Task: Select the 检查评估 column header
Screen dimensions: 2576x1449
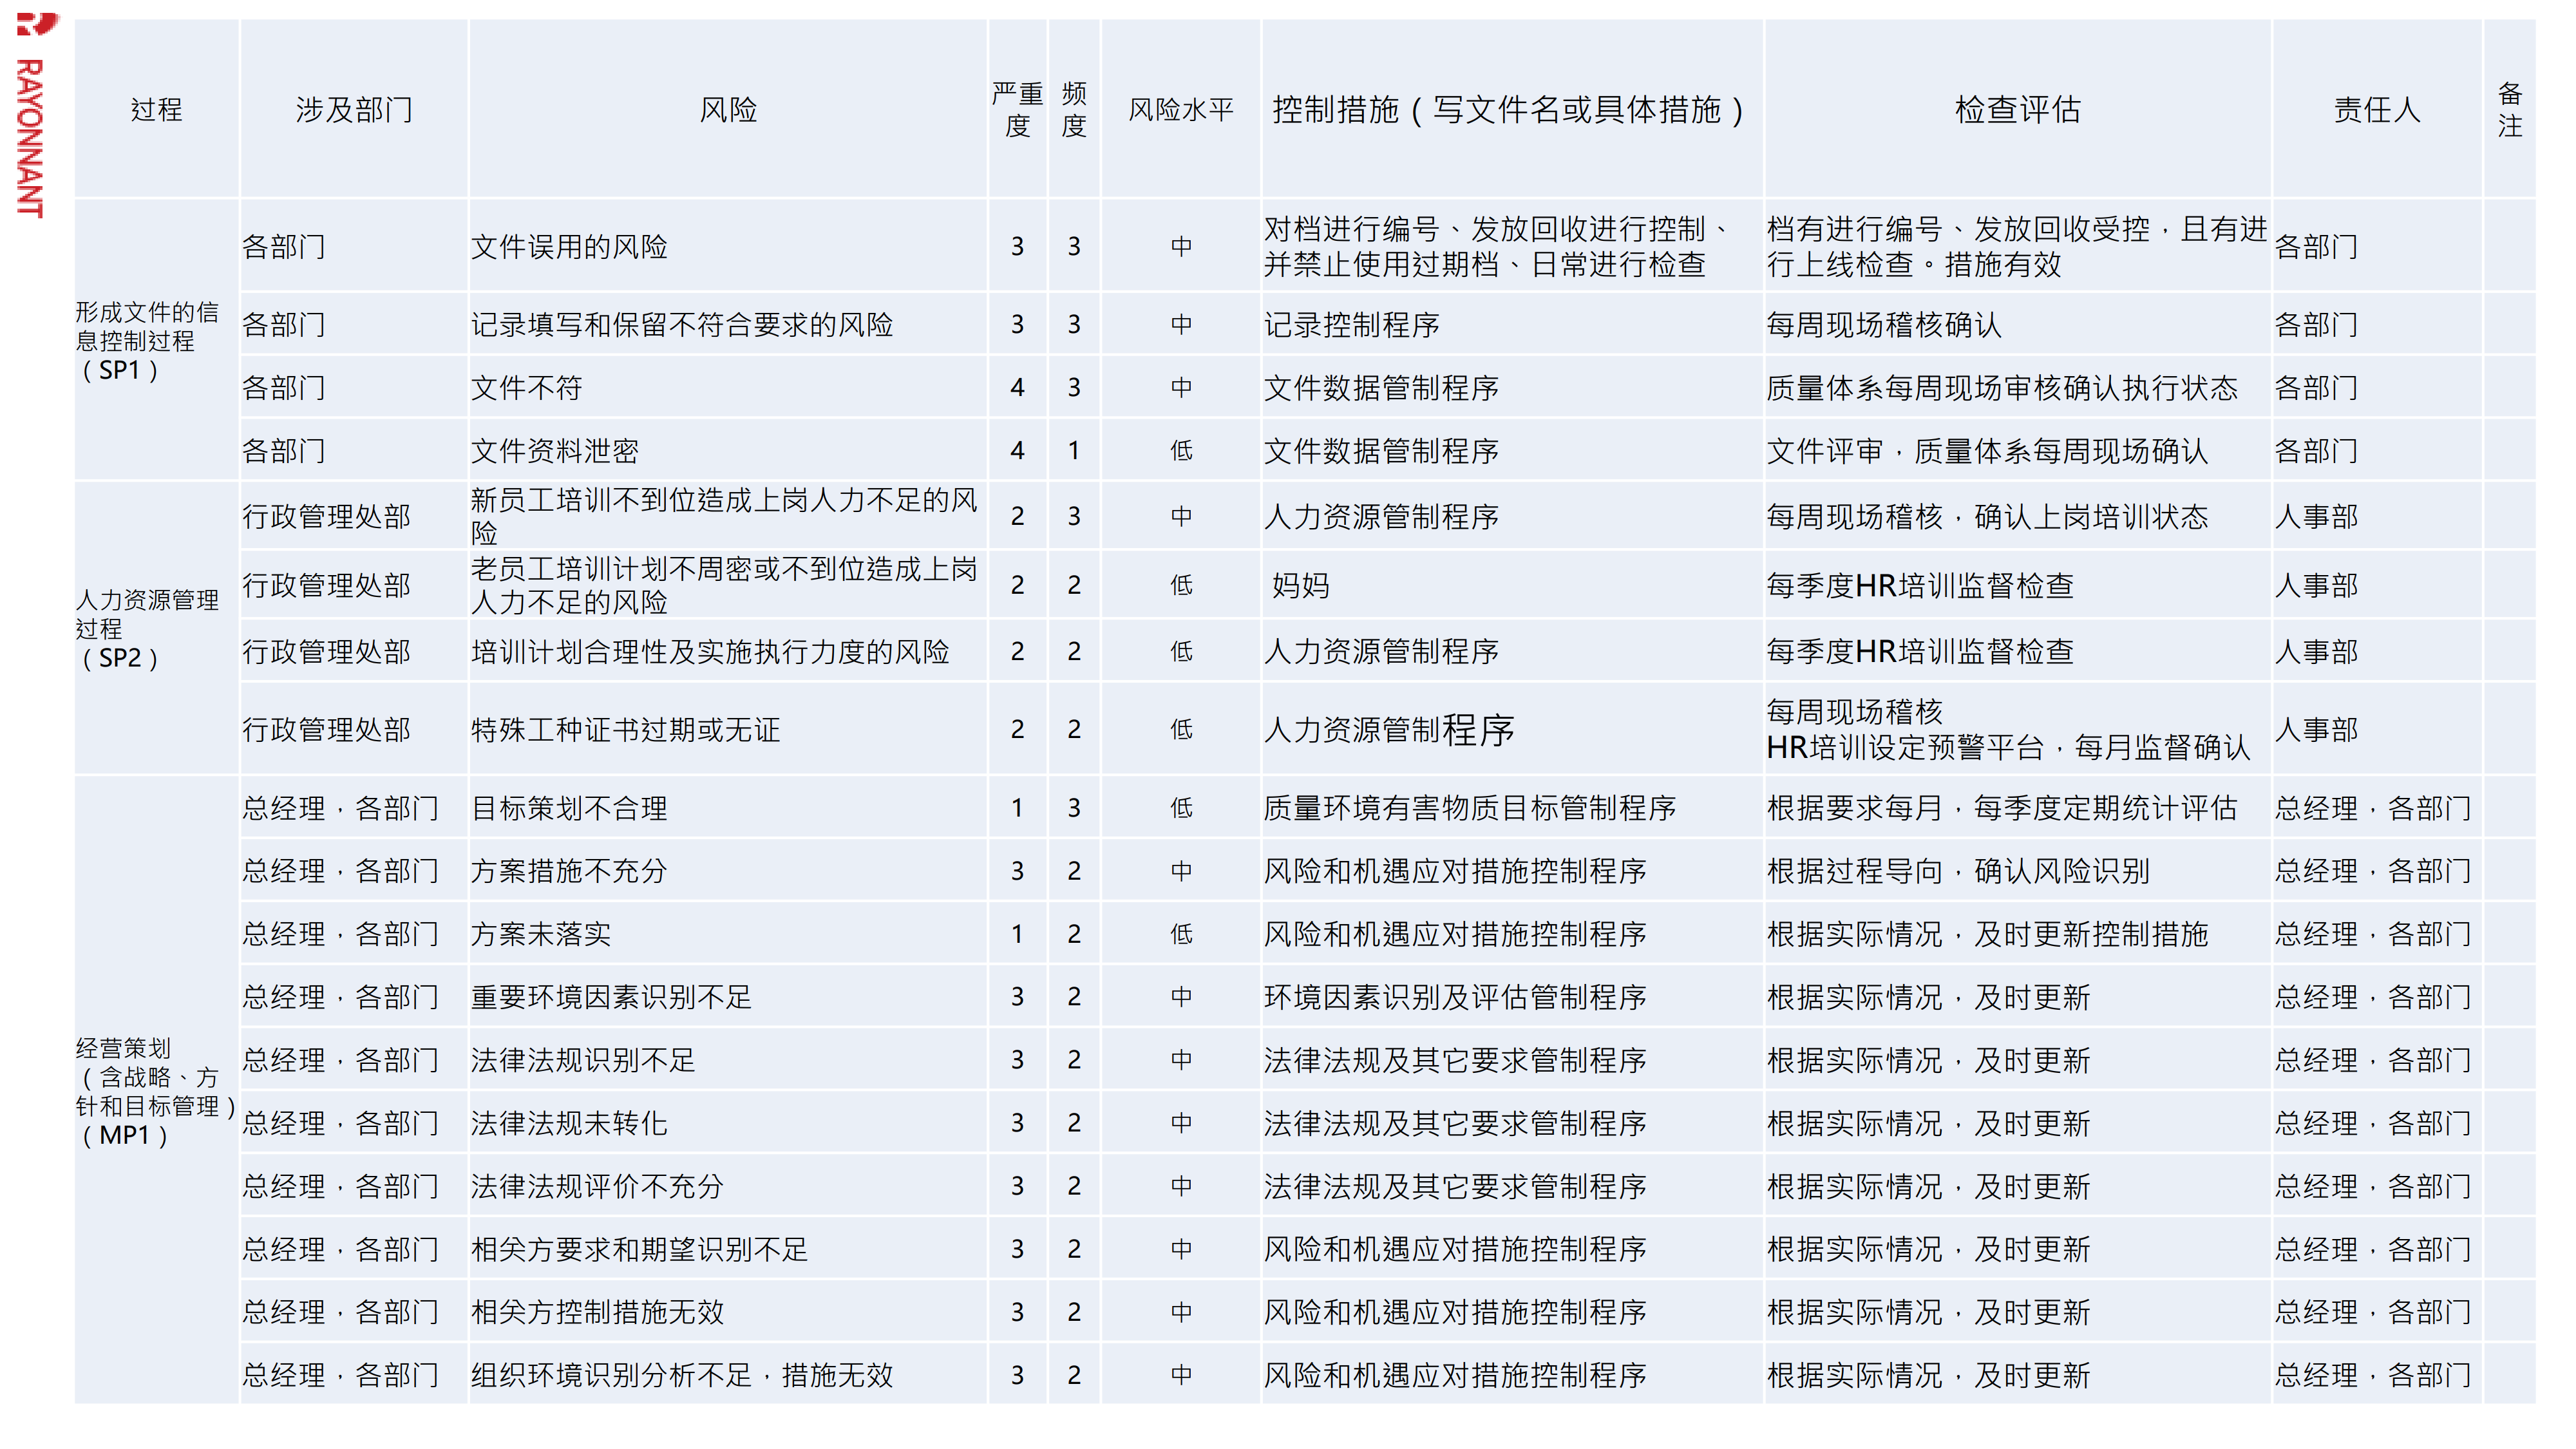Action: [2018, 109]
